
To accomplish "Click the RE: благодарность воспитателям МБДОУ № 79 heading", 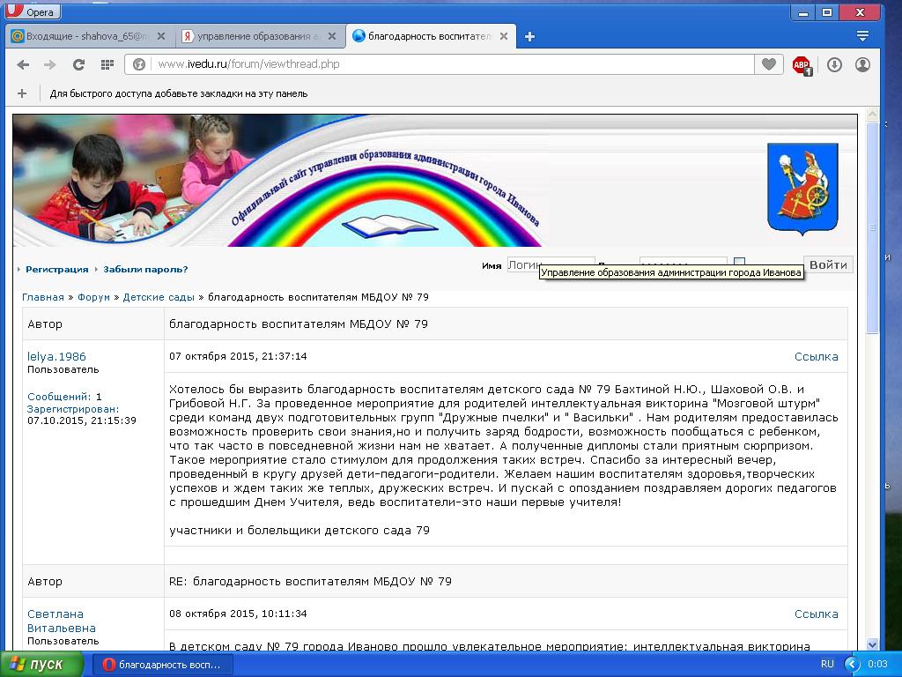I will click(x=311, y=582).
